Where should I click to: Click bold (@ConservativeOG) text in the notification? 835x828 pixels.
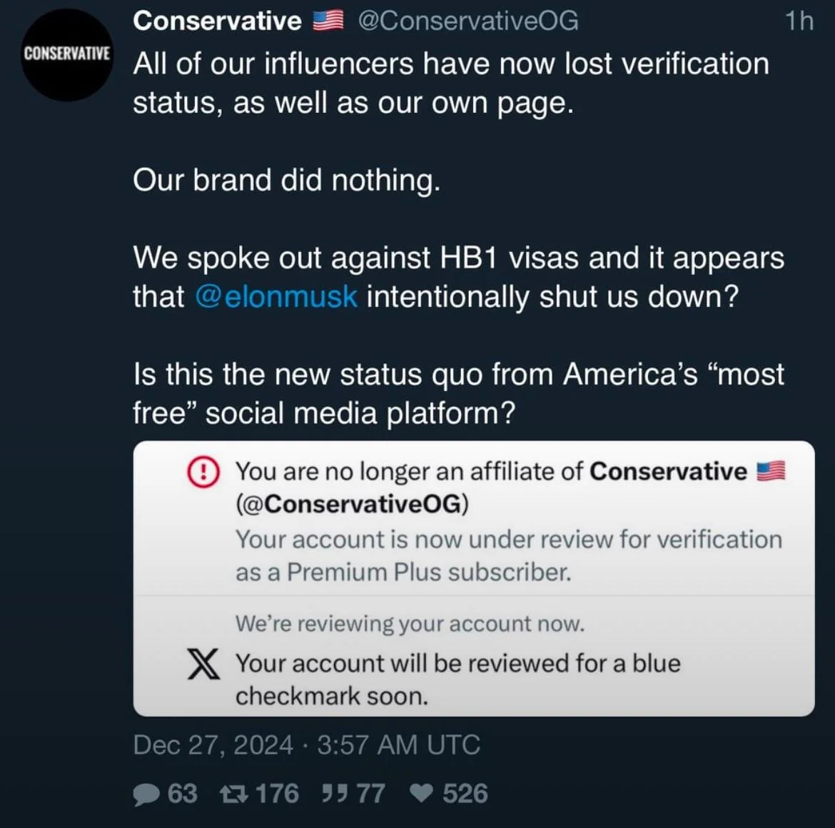pyautogui.click(x=352, y=504)
